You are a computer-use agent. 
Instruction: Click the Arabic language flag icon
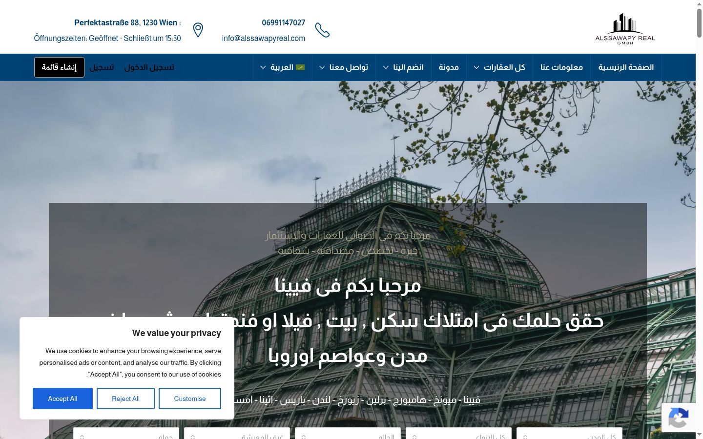[x=300, y=67]
